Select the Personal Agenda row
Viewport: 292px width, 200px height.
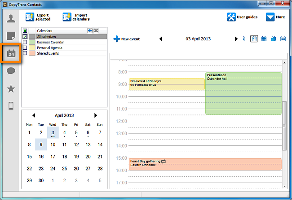tap(64, 48)
